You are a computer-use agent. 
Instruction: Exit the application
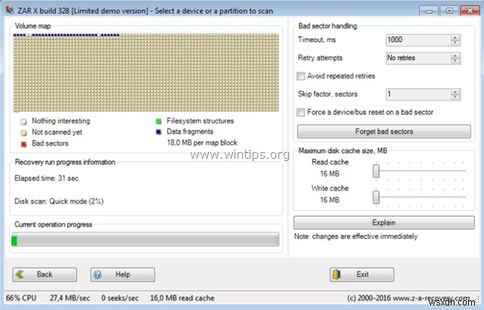pos(361,274)
